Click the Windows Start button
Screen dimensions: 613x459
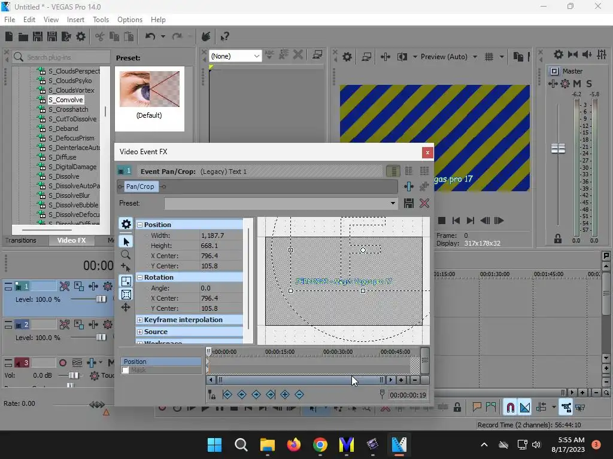point(215,445)
